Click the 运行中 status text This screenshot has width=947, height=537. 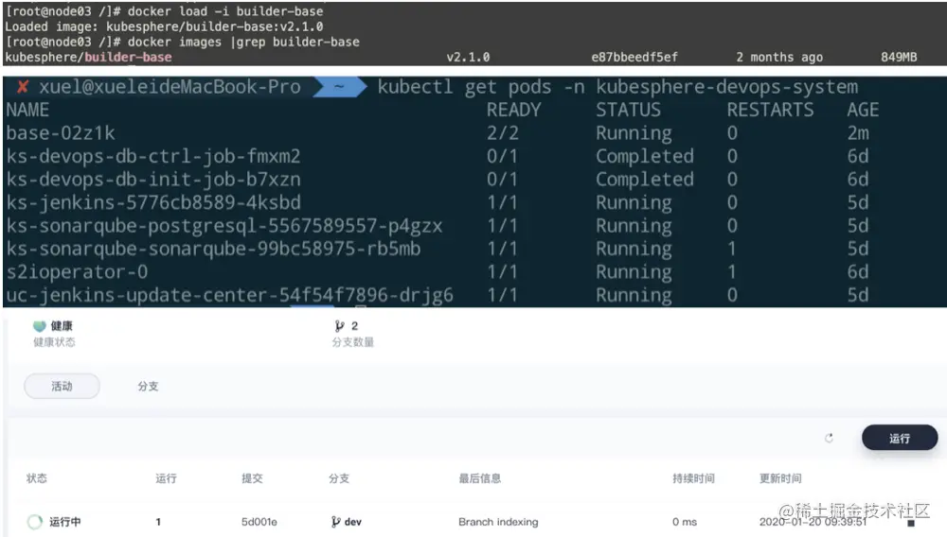click(64, 522)
